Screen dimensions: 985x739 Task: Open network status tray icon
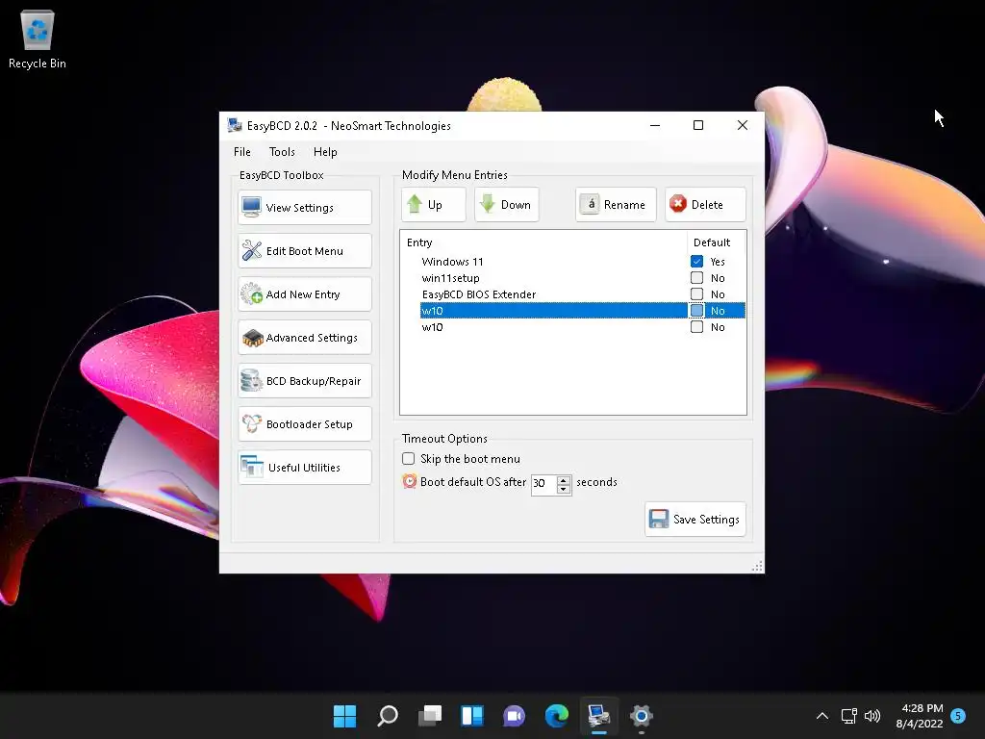(848, 716)
